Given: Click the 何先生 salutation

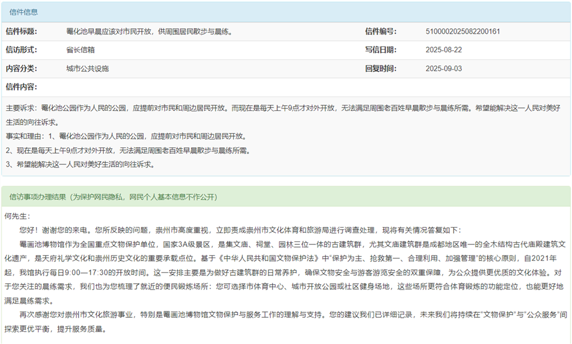Looking at the screenshot, I should point(17,216).
